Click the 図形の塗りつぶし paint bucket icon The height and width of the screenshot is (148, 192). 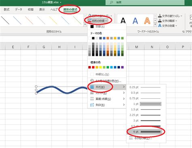pos(90,15)
